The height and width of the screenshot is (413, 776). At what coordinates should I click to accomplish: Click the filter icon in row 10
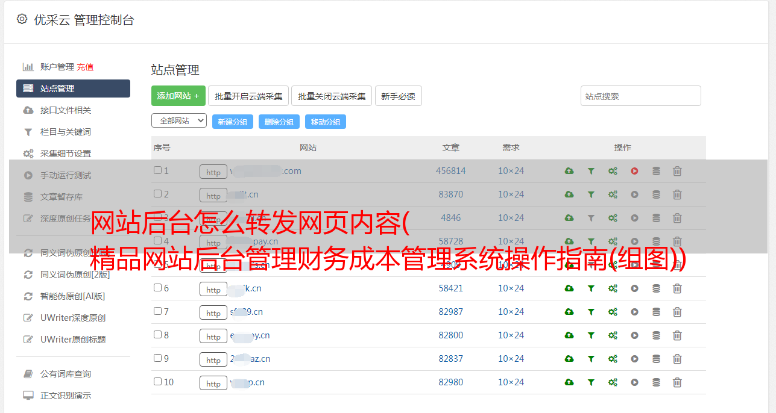(591, 382)
